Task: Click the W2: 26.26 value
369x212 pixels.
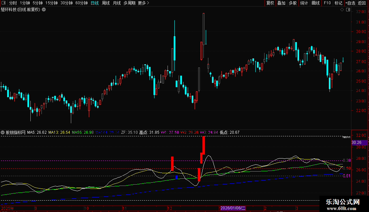Action: [x=189, y=132]
